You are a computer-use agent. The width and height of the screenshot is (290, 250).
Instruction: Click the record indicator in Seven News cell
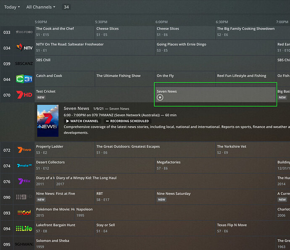[x=160, y=97]
